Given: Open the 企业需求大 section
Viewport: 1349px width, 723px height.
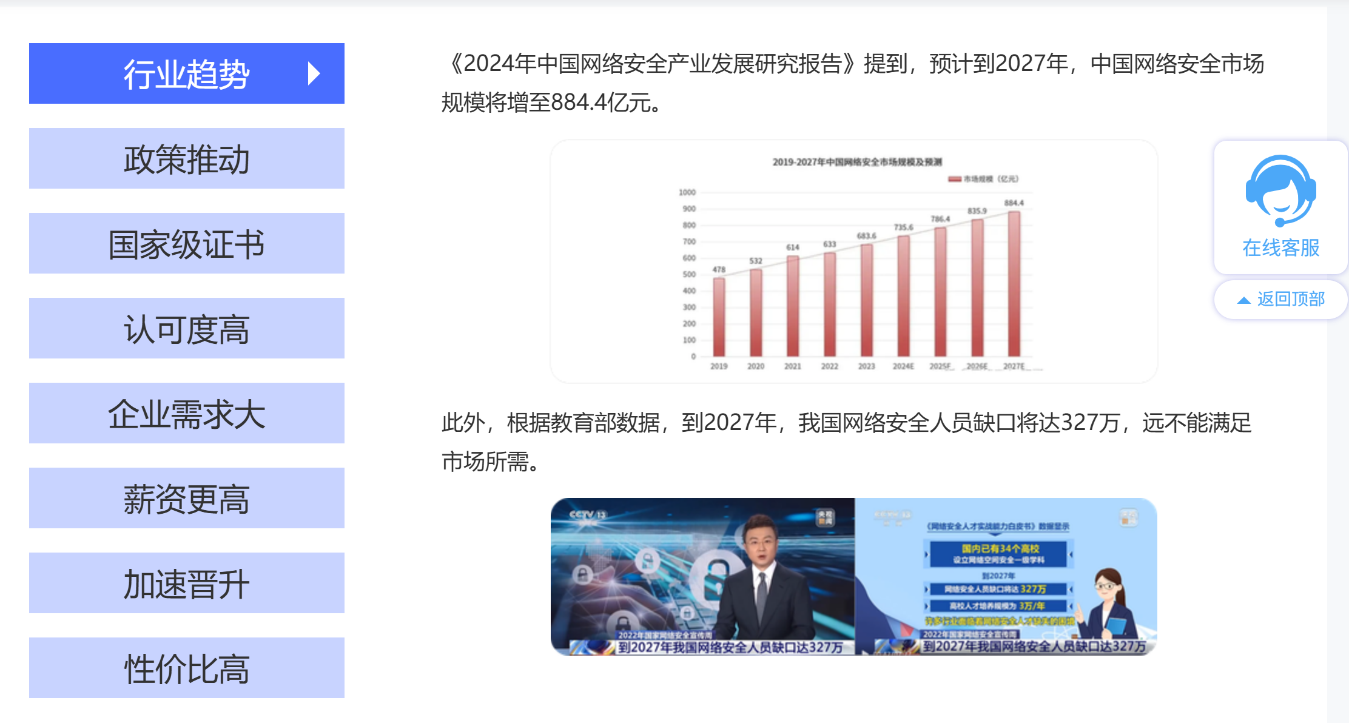Looking at the screenshot, I should tap(186, 413).
